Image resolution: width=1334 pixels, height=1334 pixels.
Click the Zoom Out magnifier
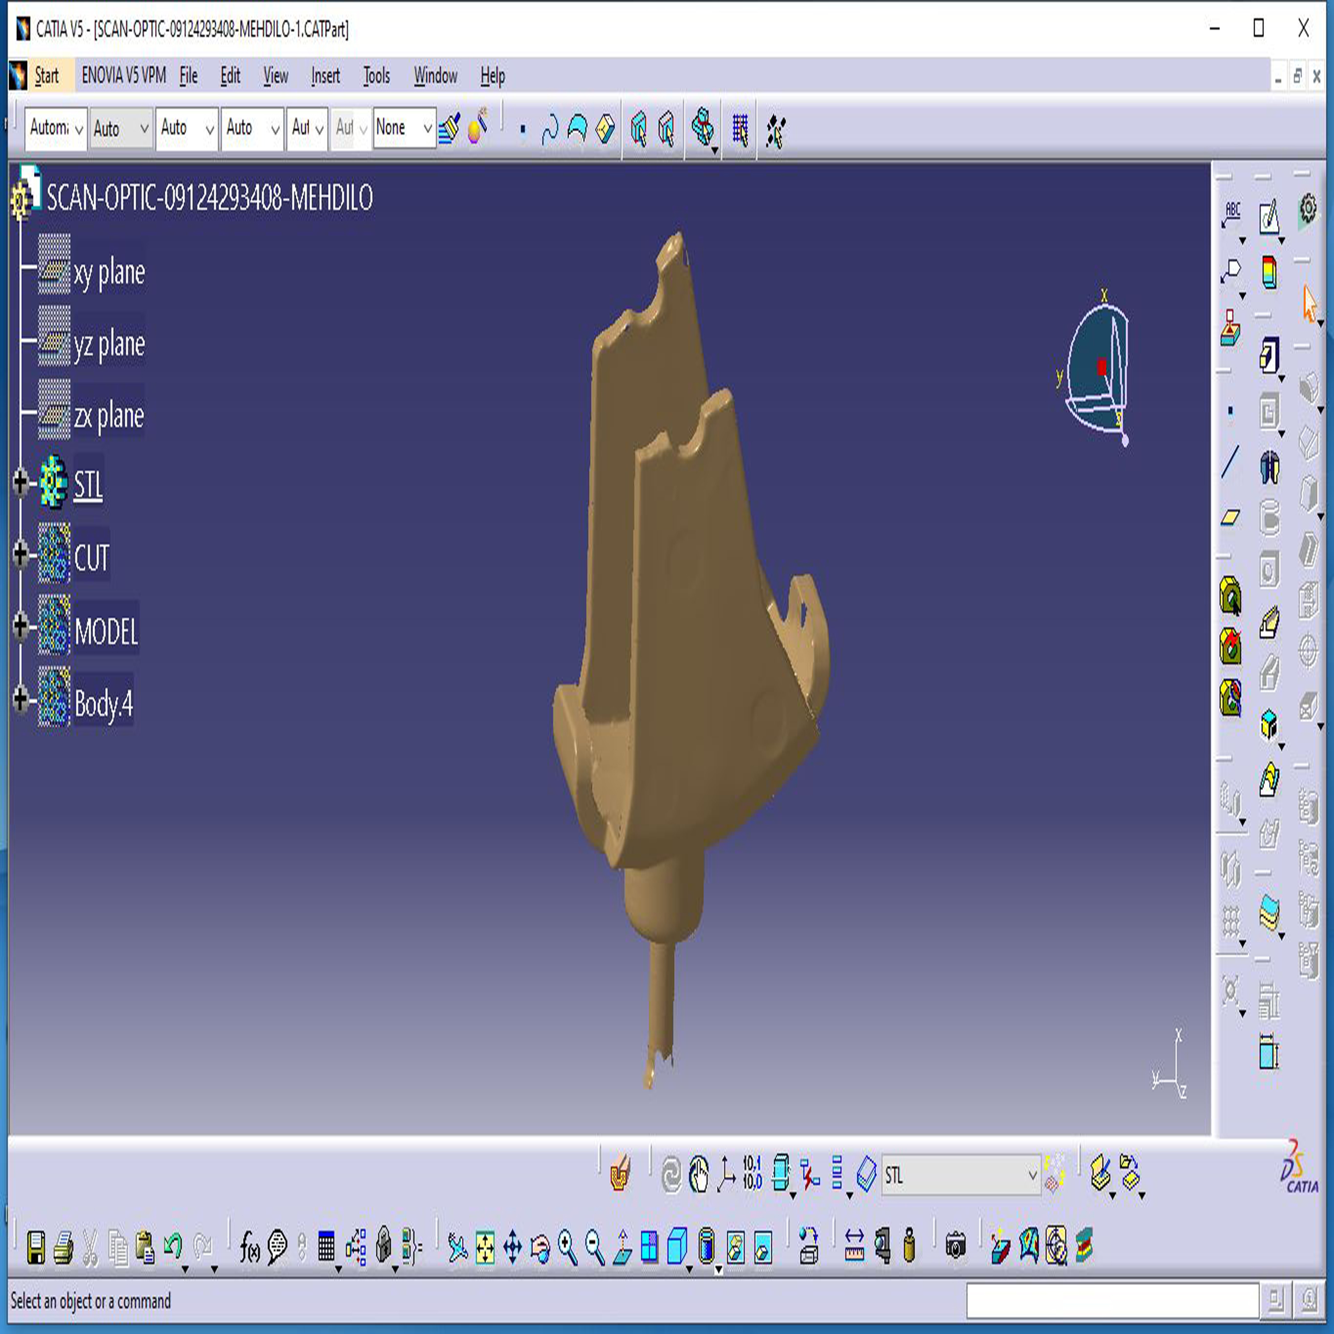[594, 1248]
